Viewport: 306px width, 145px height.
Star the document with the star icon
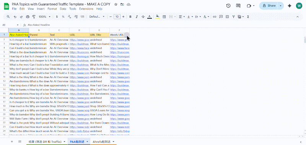point(116,4)
